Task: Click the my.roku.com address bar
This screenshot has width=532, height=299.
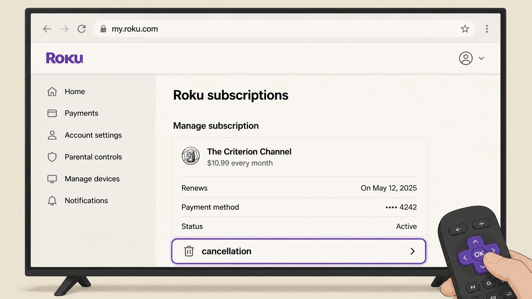Action: pyautogui.click(x=284, y=29)
